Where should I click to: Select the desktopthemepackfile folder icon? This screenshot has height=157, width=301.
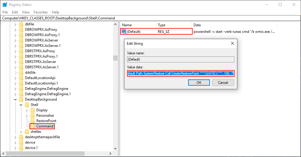click(x=21, y=137)
